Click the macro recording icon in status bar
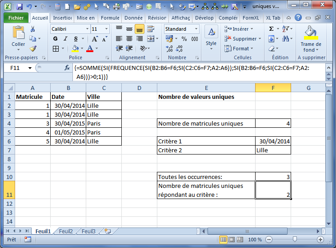This screenshot has height=248, width=336. (x=28, y=240)
